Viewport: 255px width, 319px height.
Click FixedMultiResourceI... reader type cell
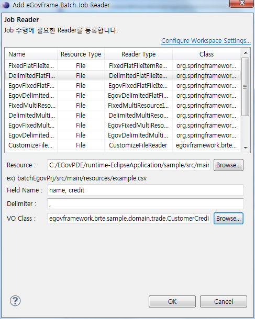(x=138, y=106)
